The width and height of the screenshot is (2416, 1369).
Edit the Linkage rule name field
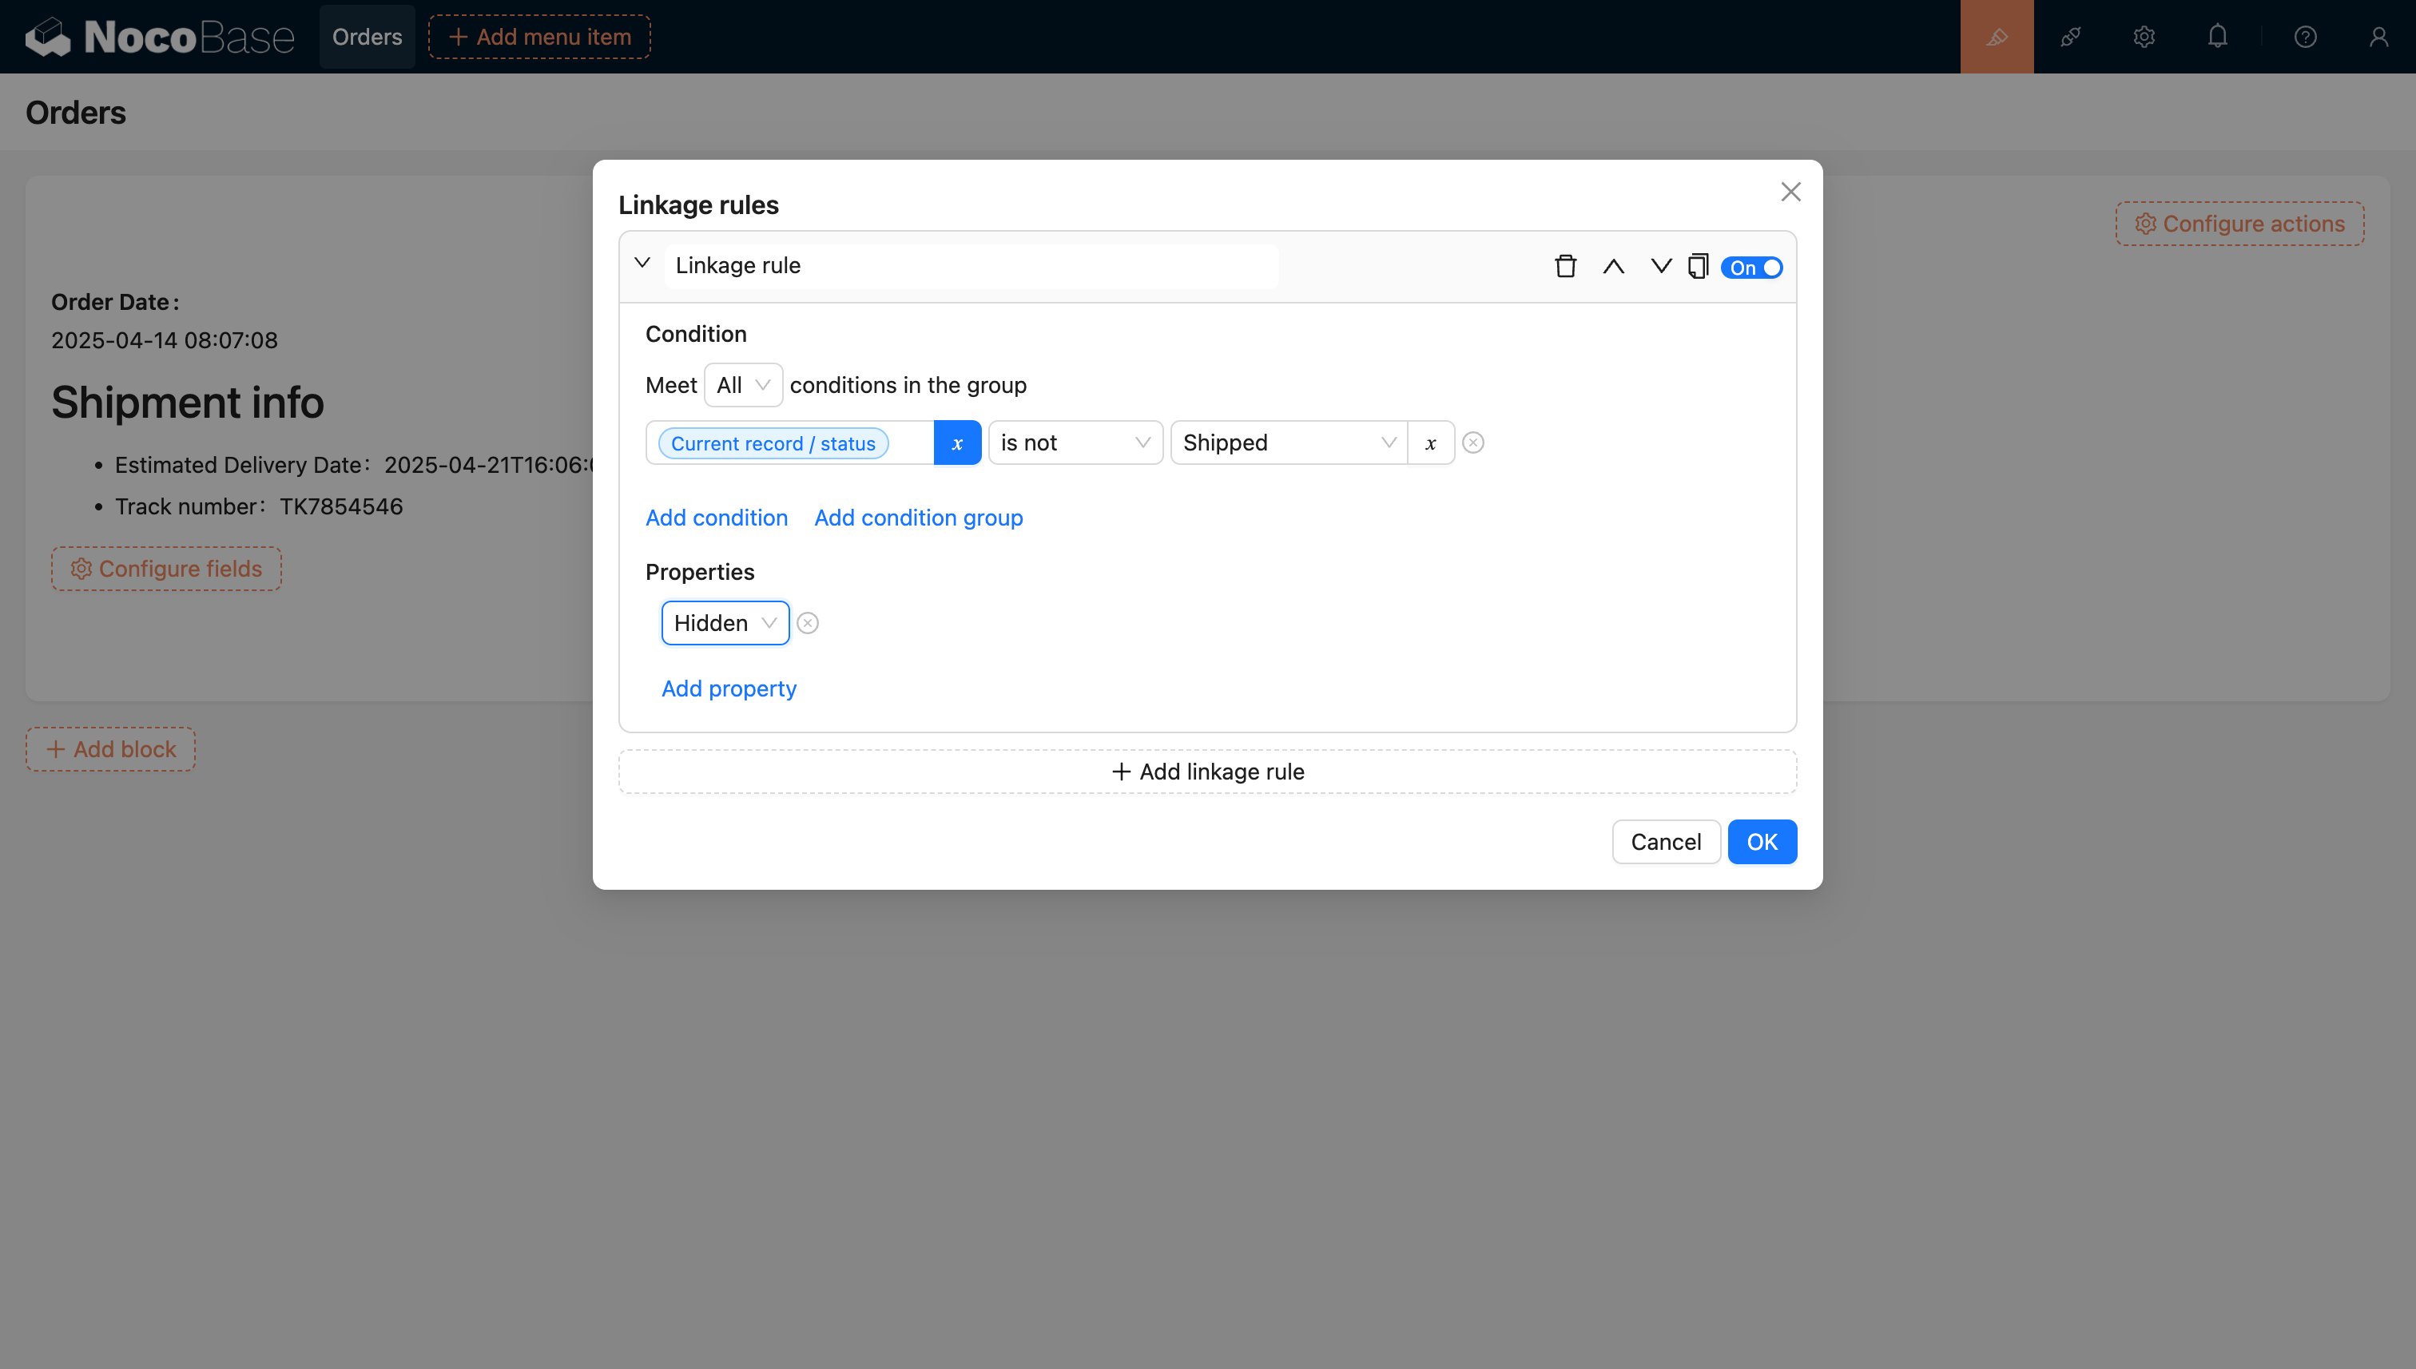971,266
